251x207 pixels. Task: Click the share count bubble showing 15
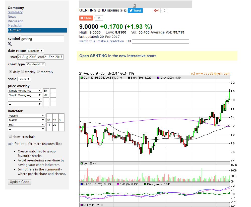point(99,18)
